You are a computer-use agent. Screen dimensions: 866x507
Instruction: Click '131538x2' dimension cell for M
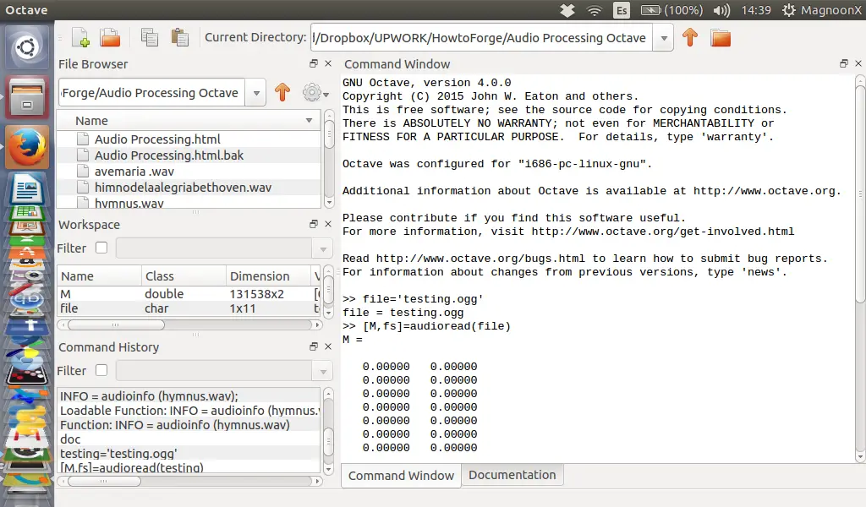click(x=257, y=294)
